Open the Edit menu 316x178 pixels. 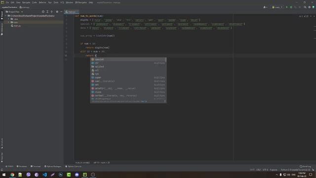pos(12,2)
